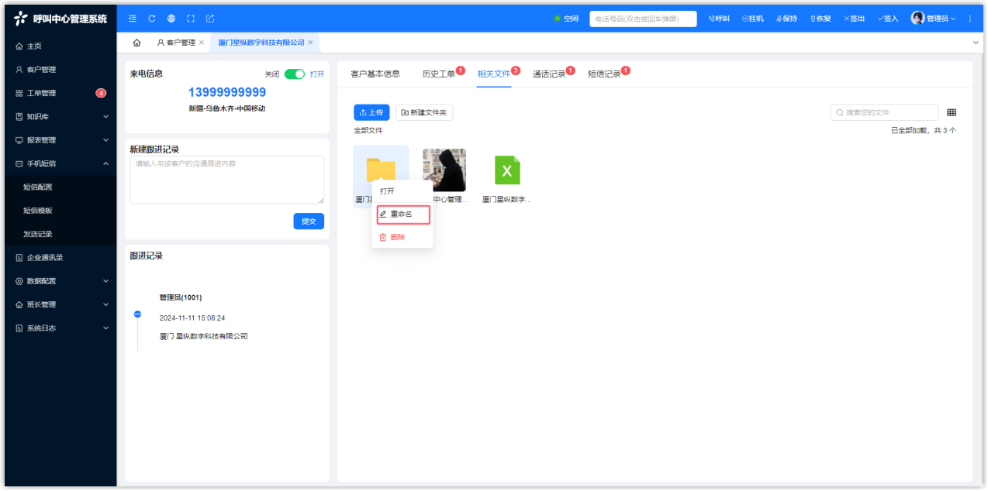Select 重命名 in the context menu
The height and width of the screenshot is (491, 988).
[402, 215]
